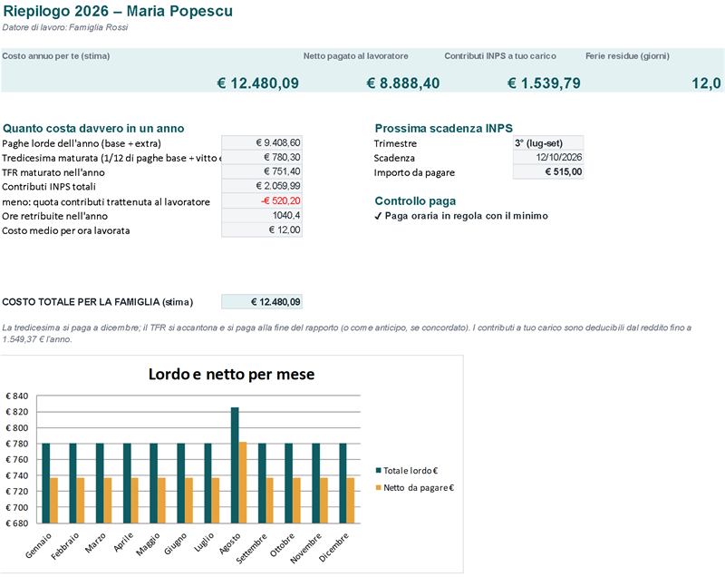Select the 'Settembre' axis label
The image size is (725, 577).
(252, 548)
